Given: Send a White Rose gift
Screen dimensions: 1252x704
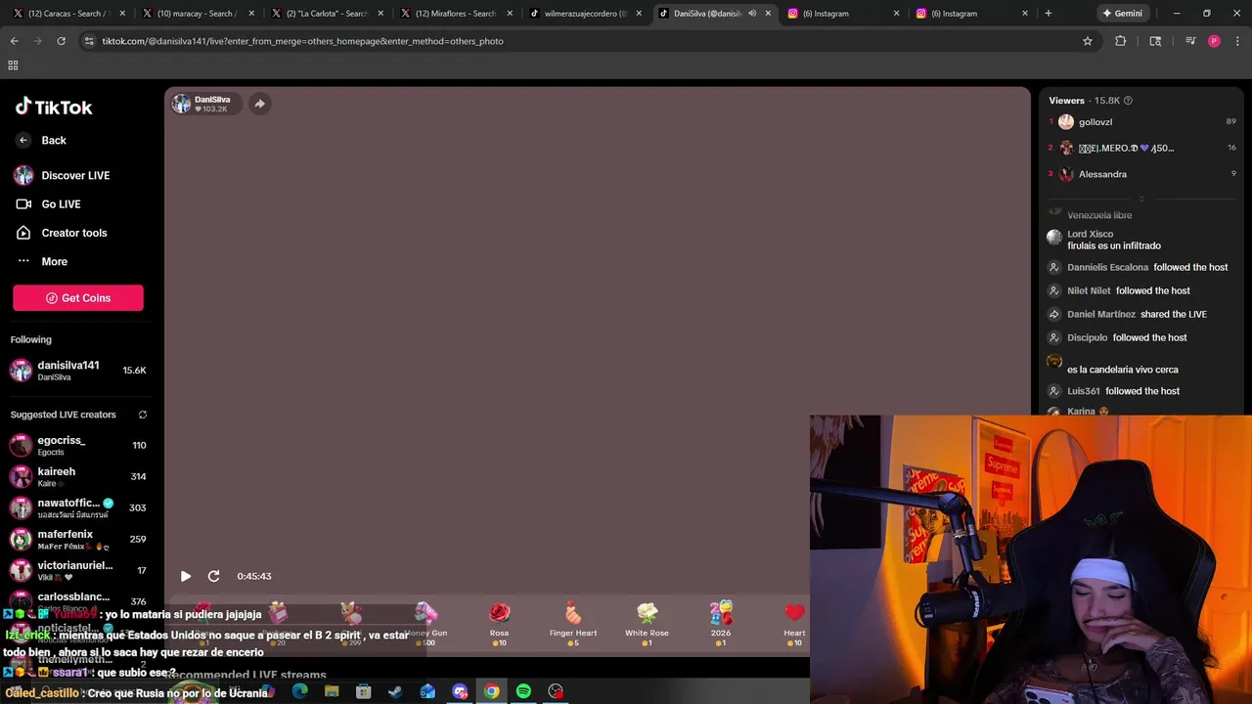Looking at the screenshot, I should 647,625.
